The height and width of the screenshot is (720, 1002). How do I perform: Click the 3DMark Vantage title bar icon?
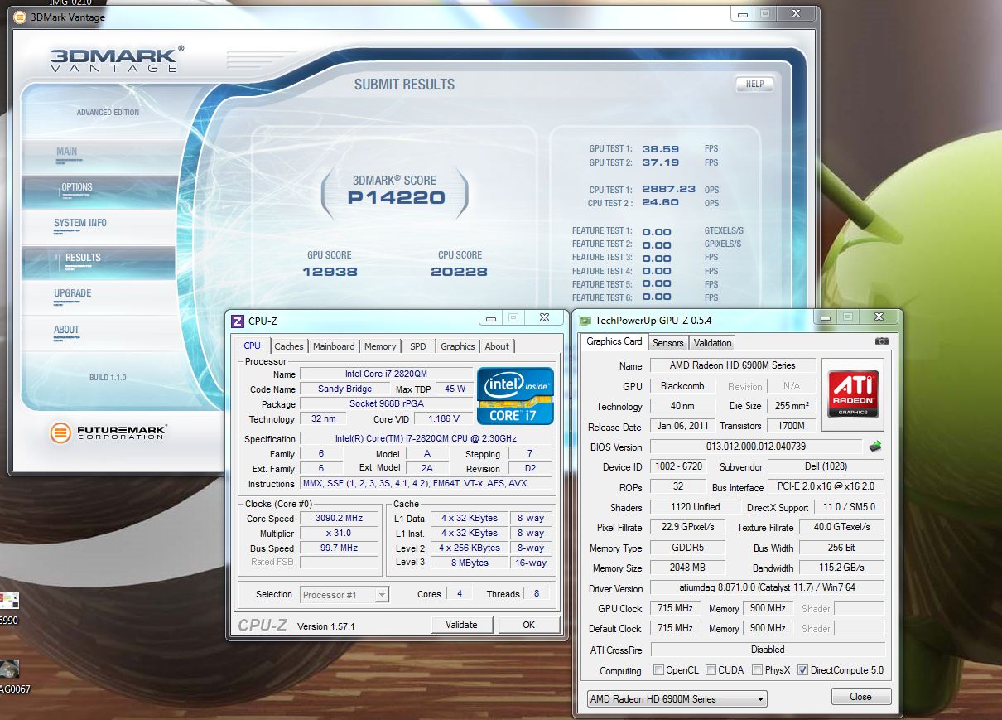19,17
